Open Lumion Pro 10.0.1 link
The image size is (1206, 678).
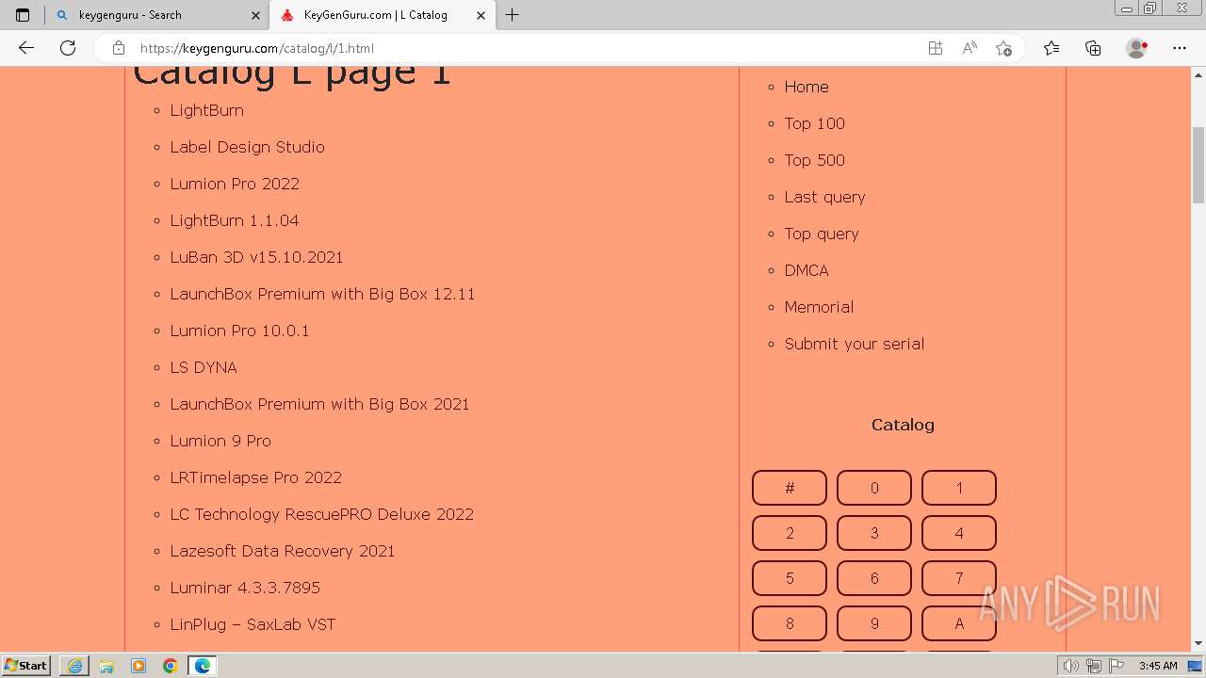click(239, 331)
